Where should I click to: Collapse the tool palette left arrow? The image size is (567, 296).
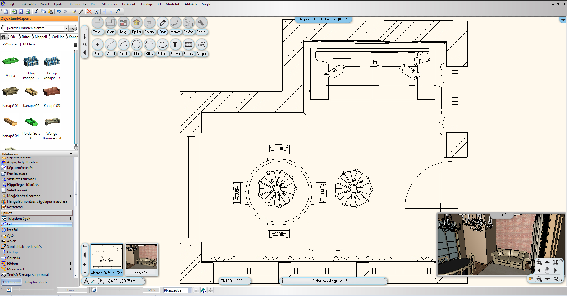tap(85, 52)
